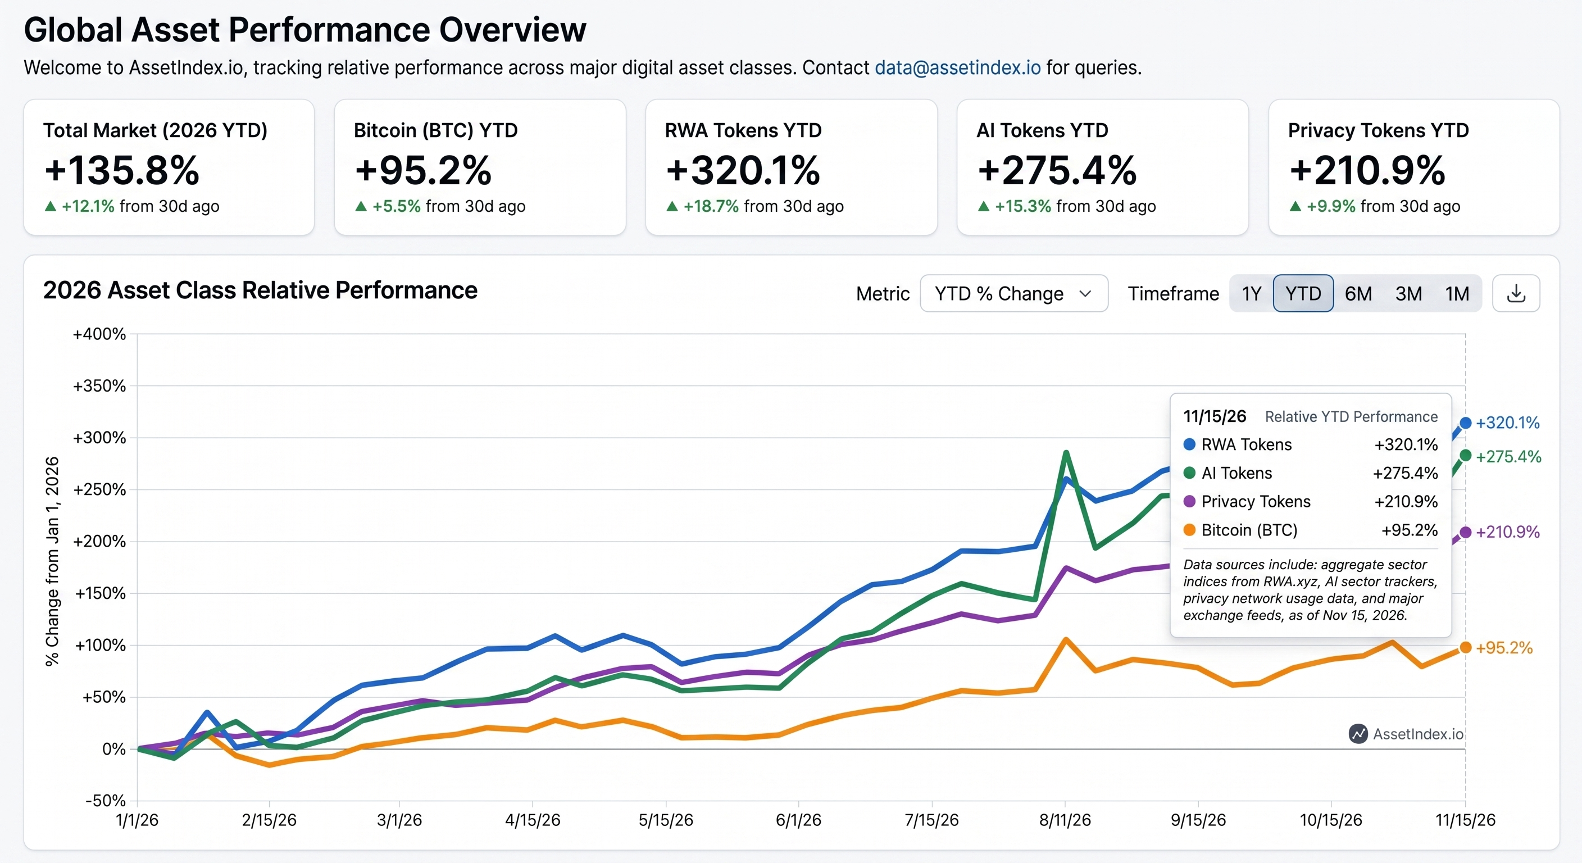The width and height of the screenshot is (1582, 863).
Task: Click the green triangle beside +5.5%
Action: [x=361, y=206]
